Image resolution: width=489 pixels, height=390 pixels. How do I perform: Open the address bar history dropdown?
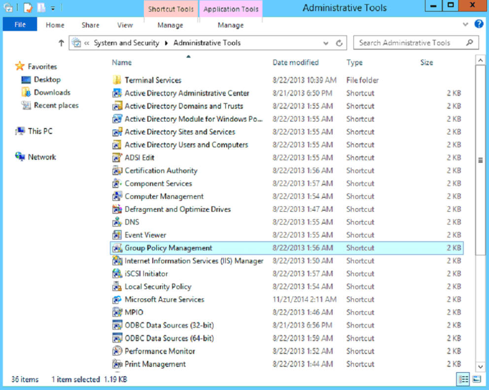[x=326, y=43]
